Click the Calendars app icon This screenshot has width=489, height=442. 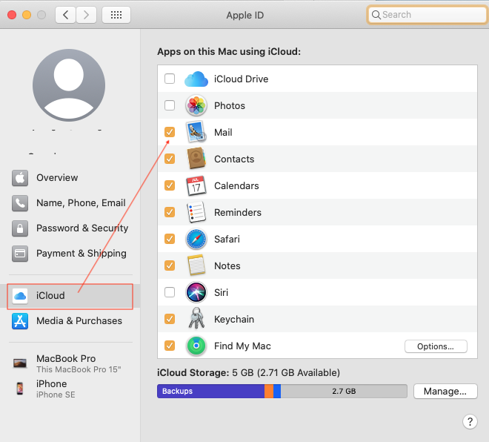point(196,185)
